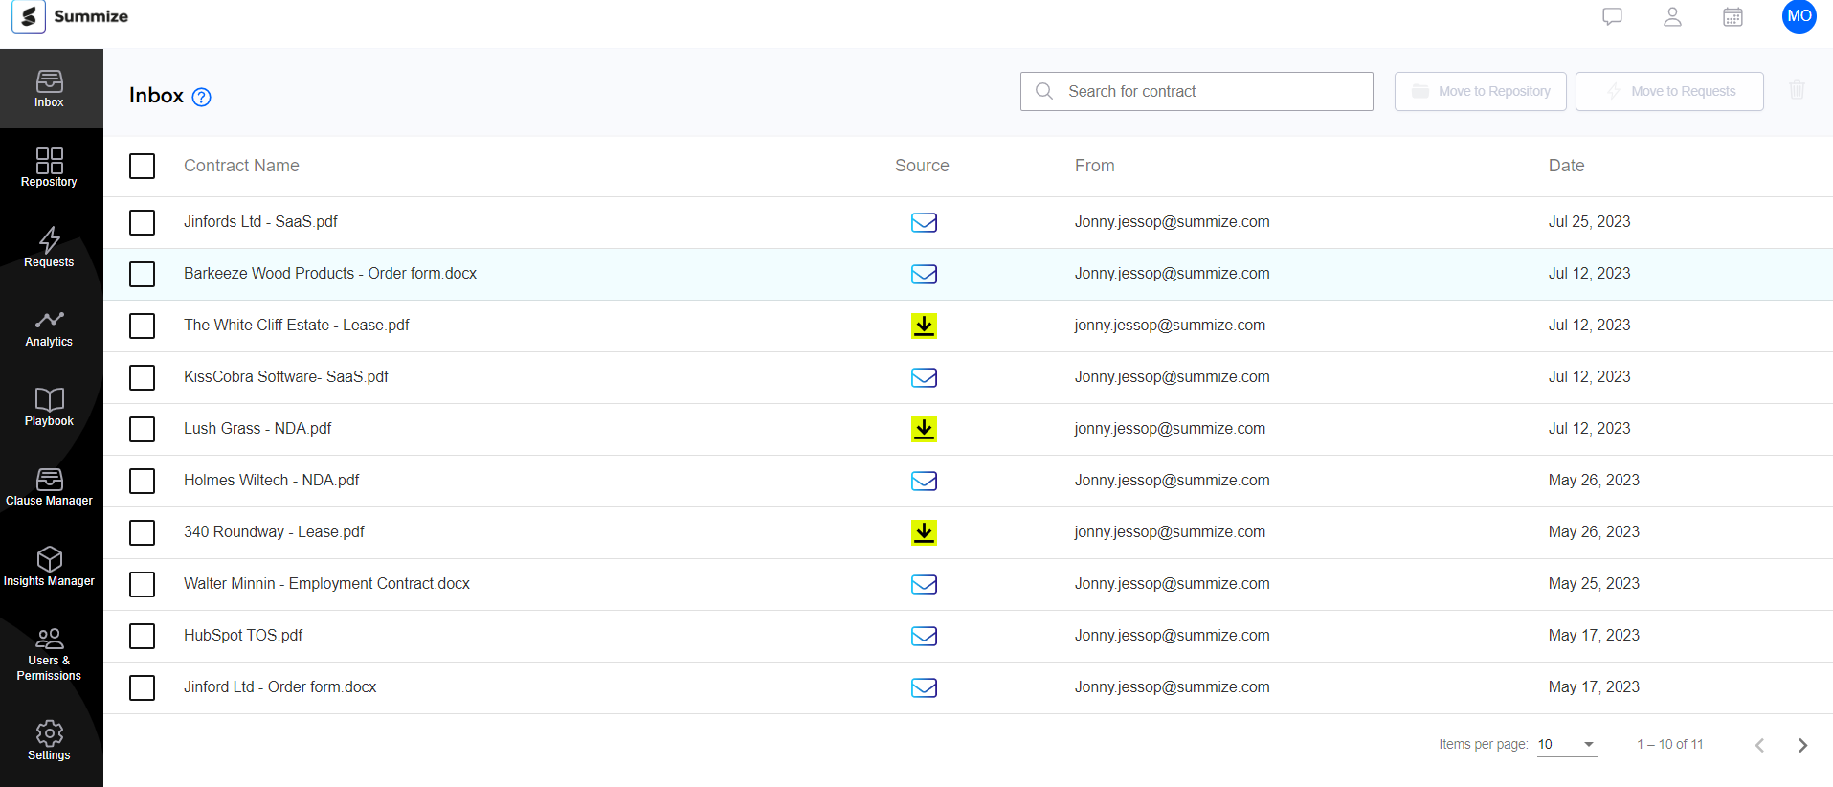
Task: Open the Playbook sidebar item
Action: click(50, 407)
